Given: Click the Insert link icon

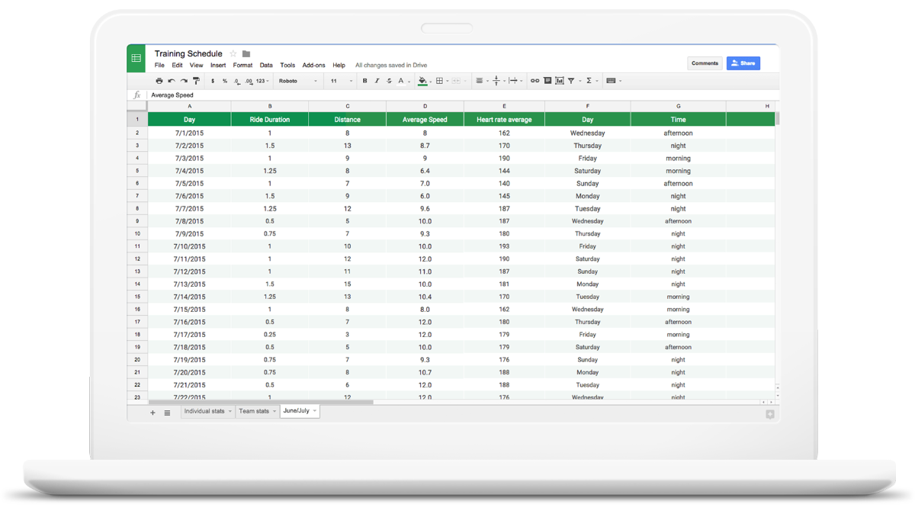Looking at the screenshot, I should point(535,81).
